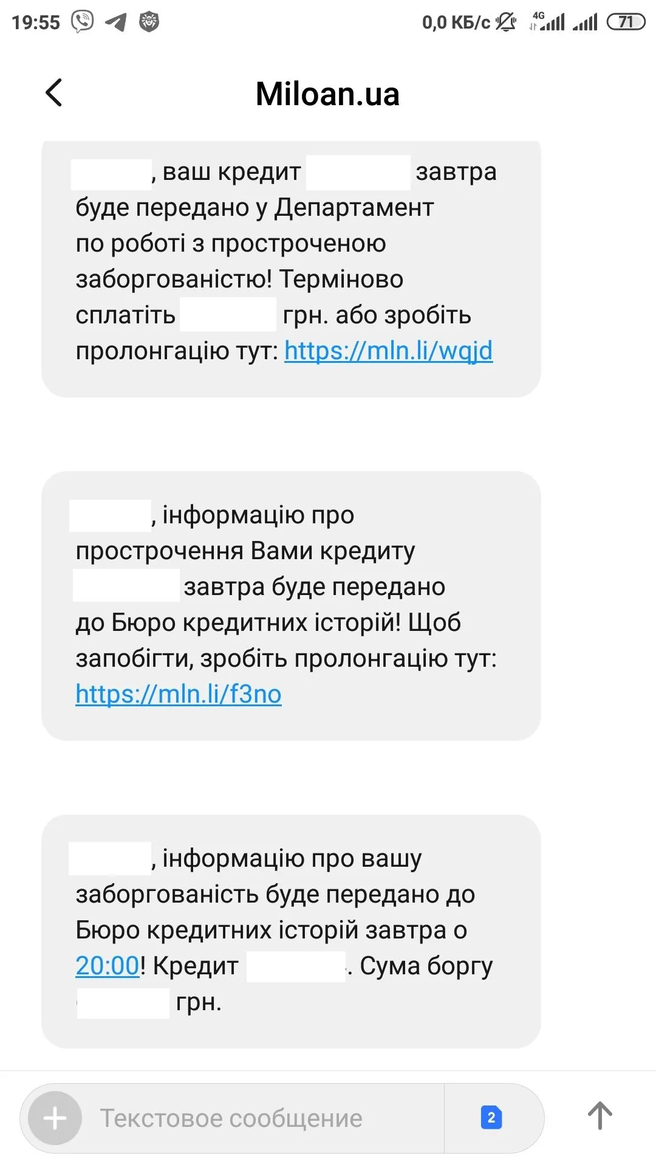Tap the 20:00 time link

[x=108, y=966]
